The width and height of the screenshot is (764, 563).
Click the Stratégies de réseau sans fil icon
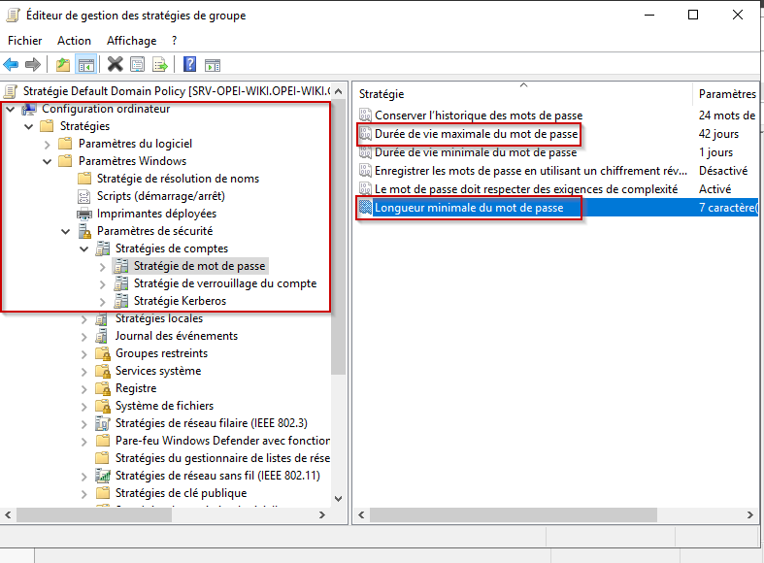[x=103, y=476]
